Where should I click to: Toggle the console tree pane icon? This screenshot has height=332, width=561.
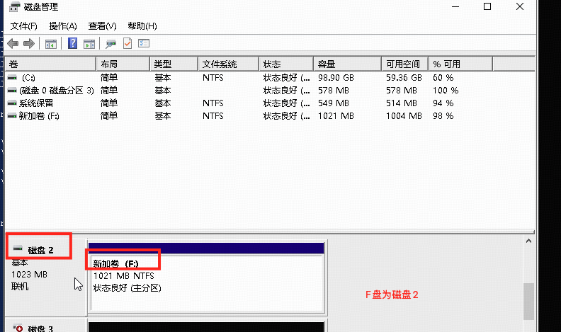pyautogui.click(x=51, y=44)
